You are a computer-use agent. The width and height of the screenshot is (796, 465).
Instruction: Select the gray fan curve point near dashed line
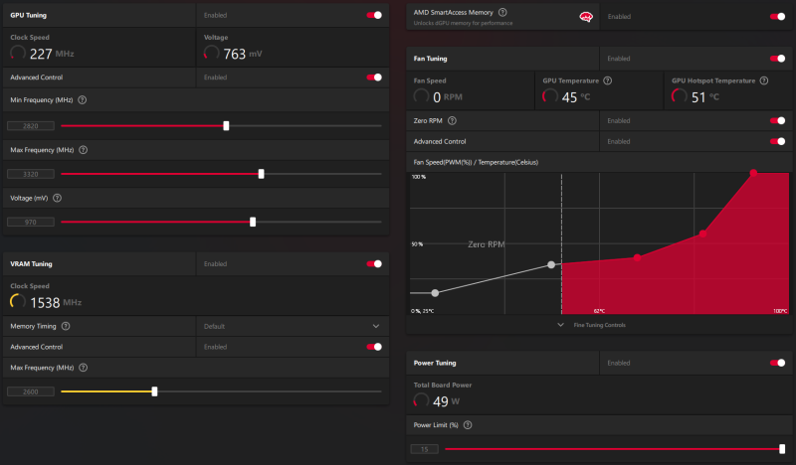pyautogui.click(x=551, y=264)
